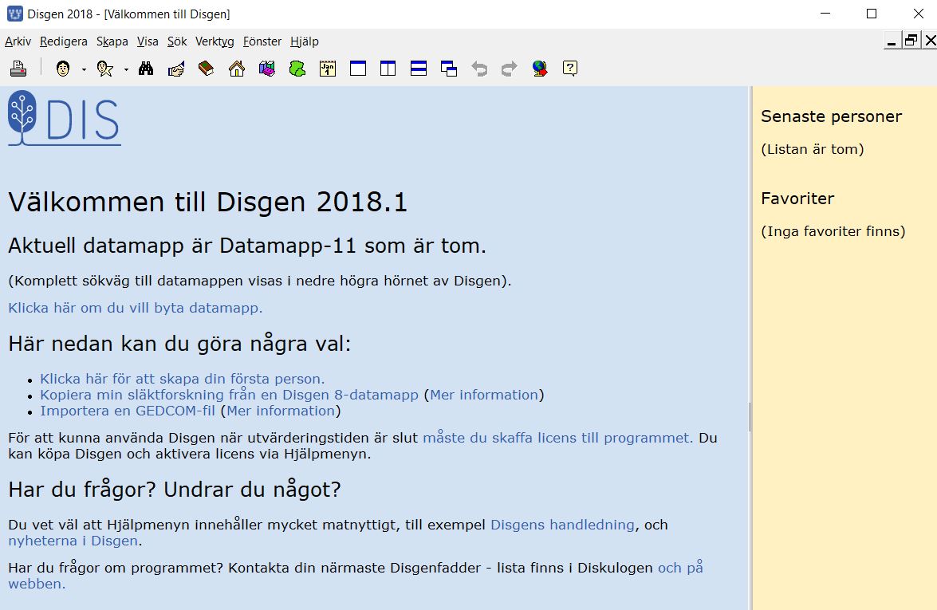Minimize the inner document window
Image resolution: width=937 pixels, height=610 pixels.
coord(892,41)
